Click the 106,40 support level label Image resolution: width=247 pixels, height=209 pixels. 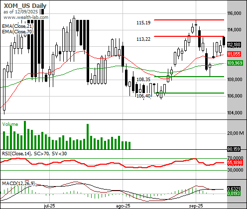pos(143,96)
